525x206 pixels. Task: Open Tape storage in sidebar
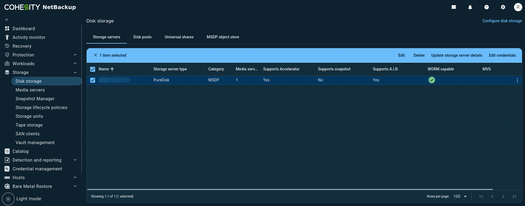[x=29, y=125]
